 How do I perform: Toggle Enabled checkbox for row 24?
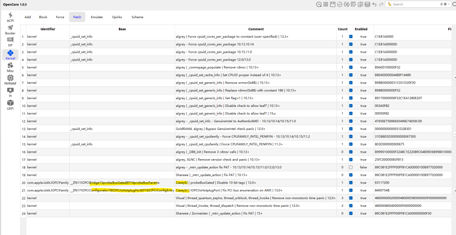click(351, 213)
